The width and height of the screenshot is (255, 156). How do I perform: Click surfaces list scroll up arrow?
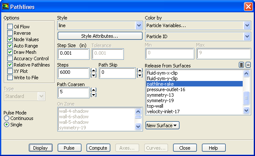point(246,73)
